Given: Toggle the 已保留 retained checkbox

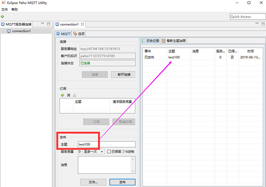Looking at the screenshot, I should 109,151.
